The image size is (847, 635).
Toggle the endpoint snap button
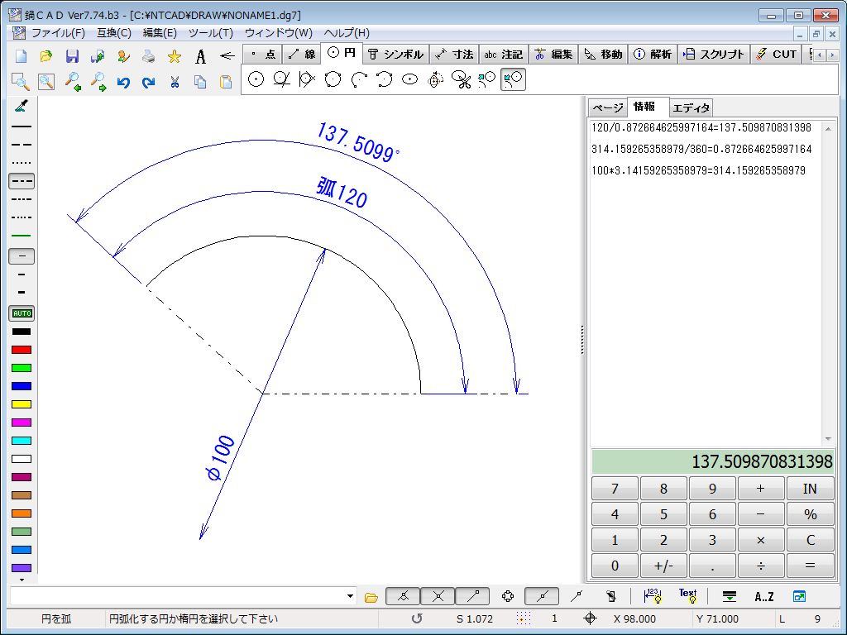[x=403, y=596]
